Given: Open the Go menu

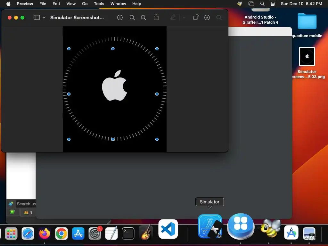Looking at the screenshot, I should point(85,4).
